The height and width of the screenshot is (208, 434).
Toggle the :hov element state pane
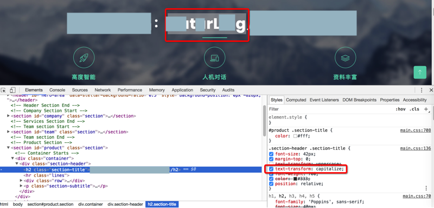point(400,109)
